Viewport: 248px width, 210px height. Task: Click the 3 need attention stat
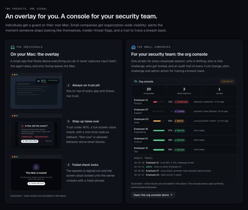tap(184, 91)
